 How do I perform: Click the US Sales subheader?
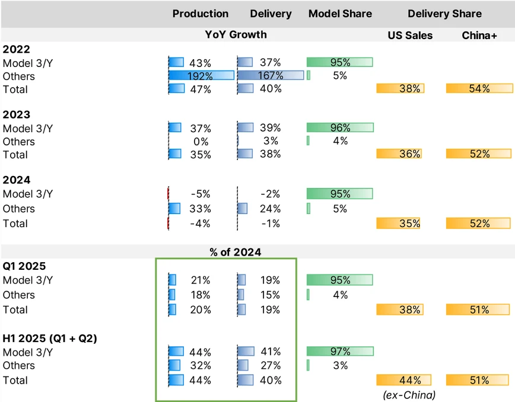409,36
